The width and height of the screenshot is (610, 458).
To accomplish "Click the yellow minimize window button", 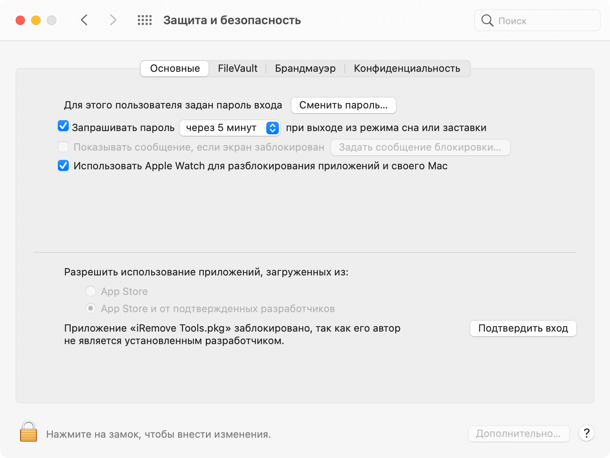I will pos(36,20).
